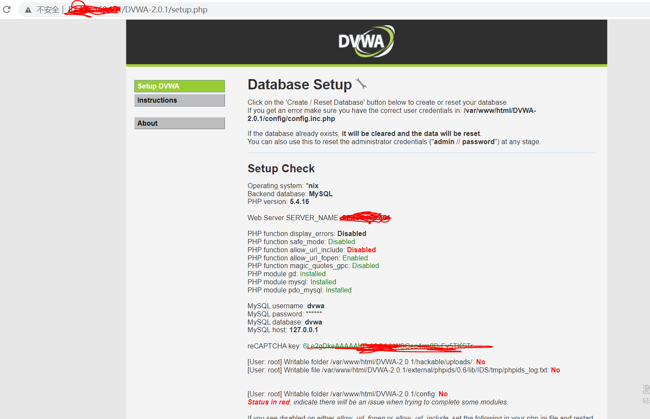This screenshot has width=650, height=419.
Task: Click the 不安全 security label in address bar
Action: [47, 10]
